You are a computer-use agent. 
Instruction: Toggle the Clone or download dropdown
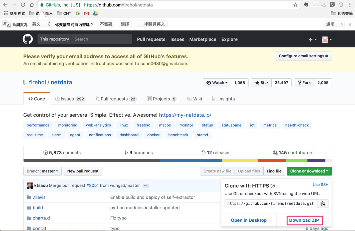pyautogui.click(x=309, y=171)
